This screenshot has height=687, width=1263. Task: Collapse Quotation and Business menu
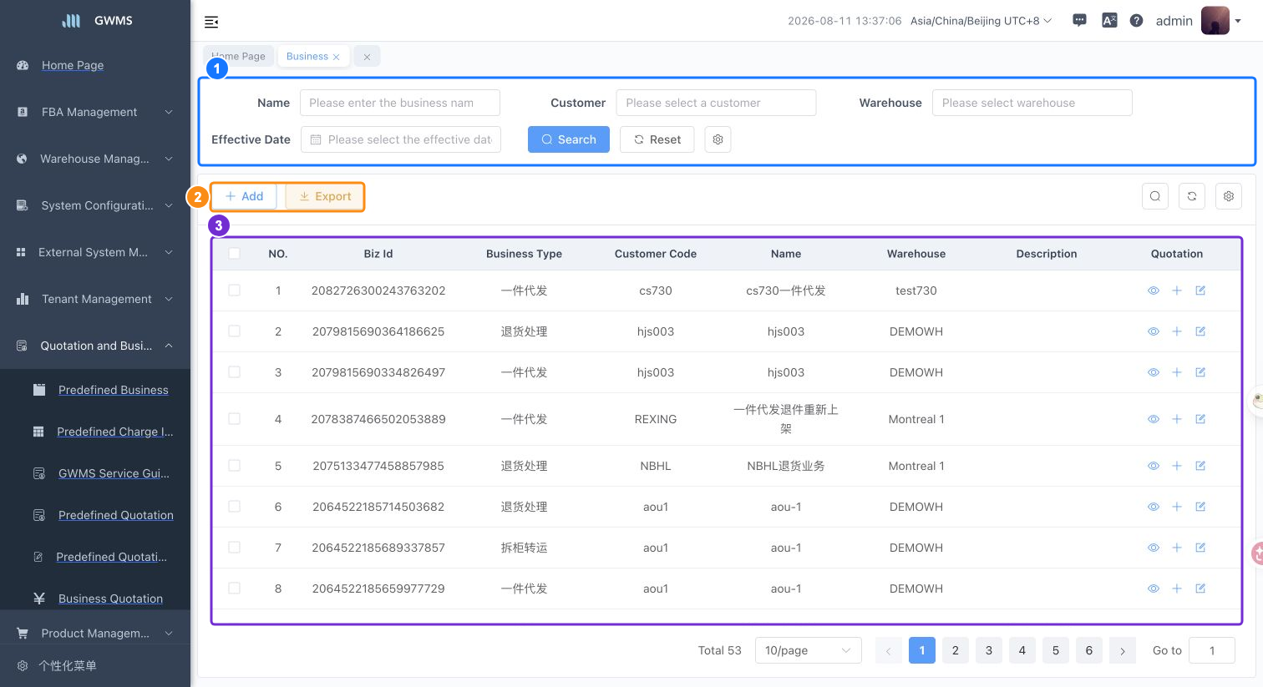pos(95,346)
